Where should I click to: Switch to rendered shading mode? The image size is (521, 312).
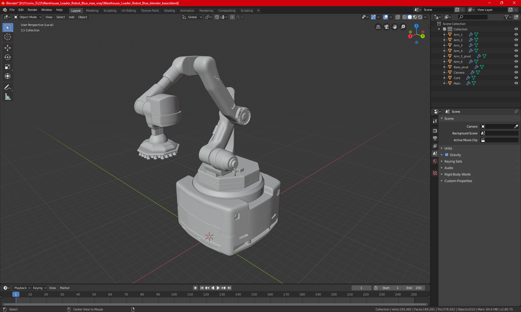coord(420,17)
